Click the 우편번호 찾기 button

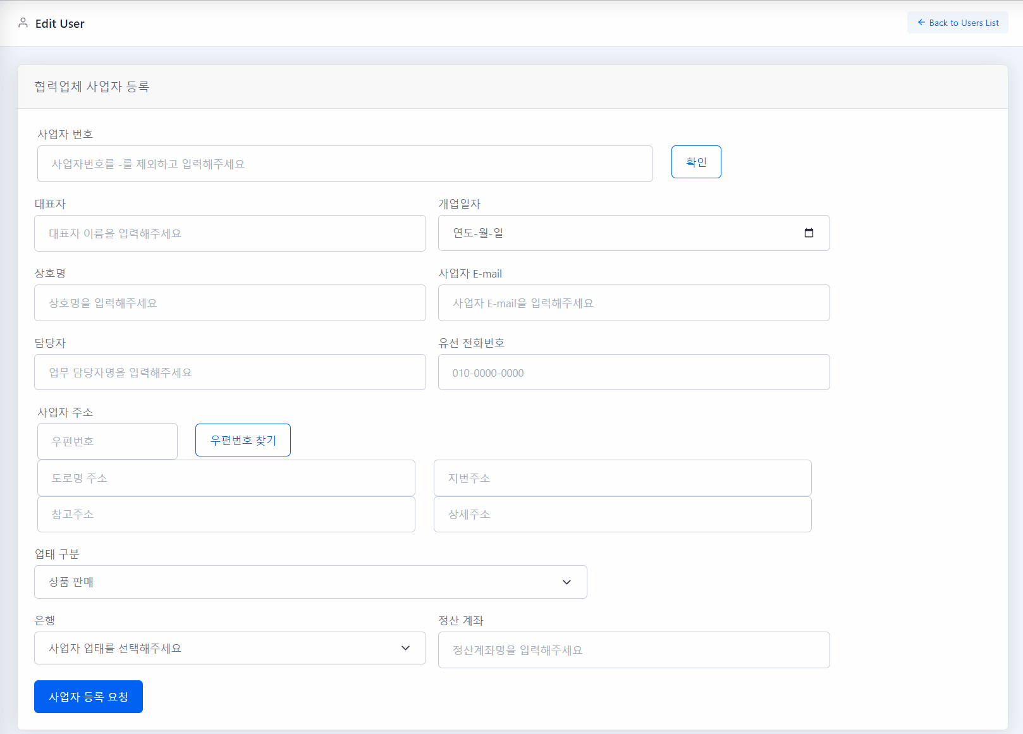tap(243, 440)
